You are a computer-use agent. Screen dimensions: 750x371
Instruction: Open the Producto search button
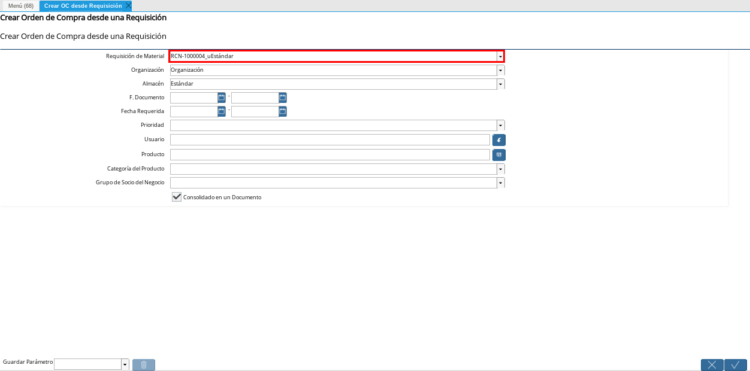pos(499,155)
